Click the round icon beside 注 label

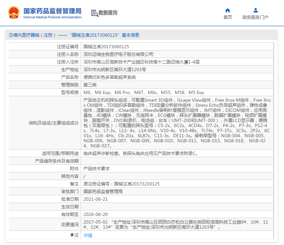click(72, 235)
